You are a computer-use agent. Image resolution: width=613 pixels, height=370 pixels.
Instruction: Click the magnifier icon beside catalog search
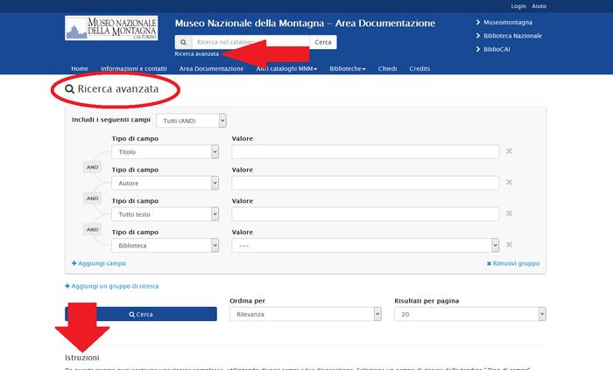click(x=183, y=42)
